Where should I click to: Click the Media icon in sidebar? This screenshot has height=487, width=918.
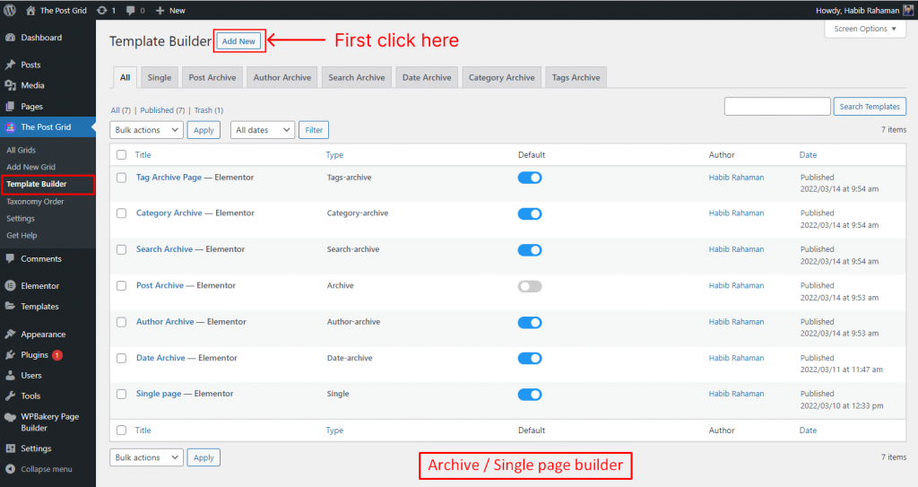(10, 85)
